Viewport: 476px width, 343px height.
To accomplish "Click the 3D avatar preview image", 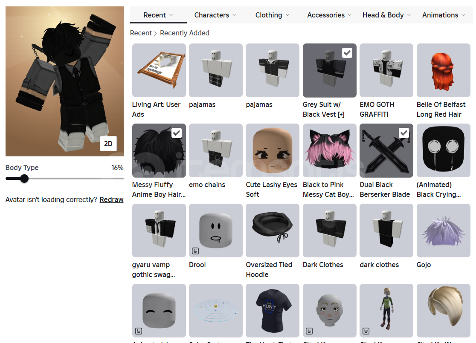I will click(64, 81).
